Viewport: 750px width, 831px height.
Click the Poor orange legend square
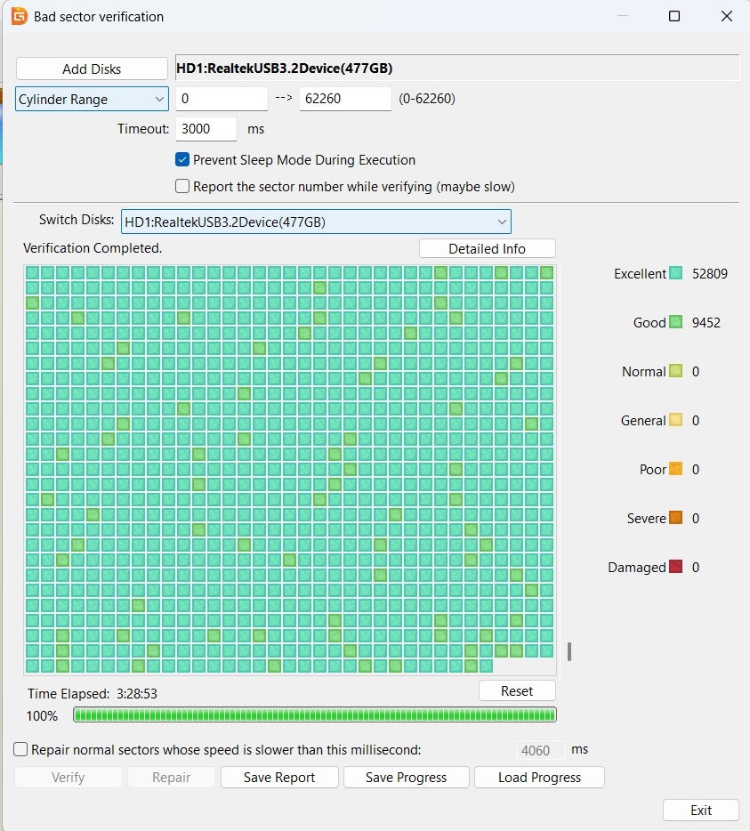(x=676, y=470)
